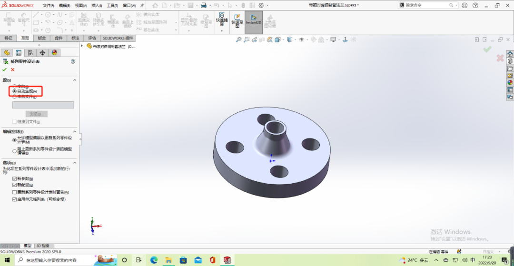Click the 快速草图 rapid sketch icon
This screenshot has height=266, width=514.
tap(237, 21)
